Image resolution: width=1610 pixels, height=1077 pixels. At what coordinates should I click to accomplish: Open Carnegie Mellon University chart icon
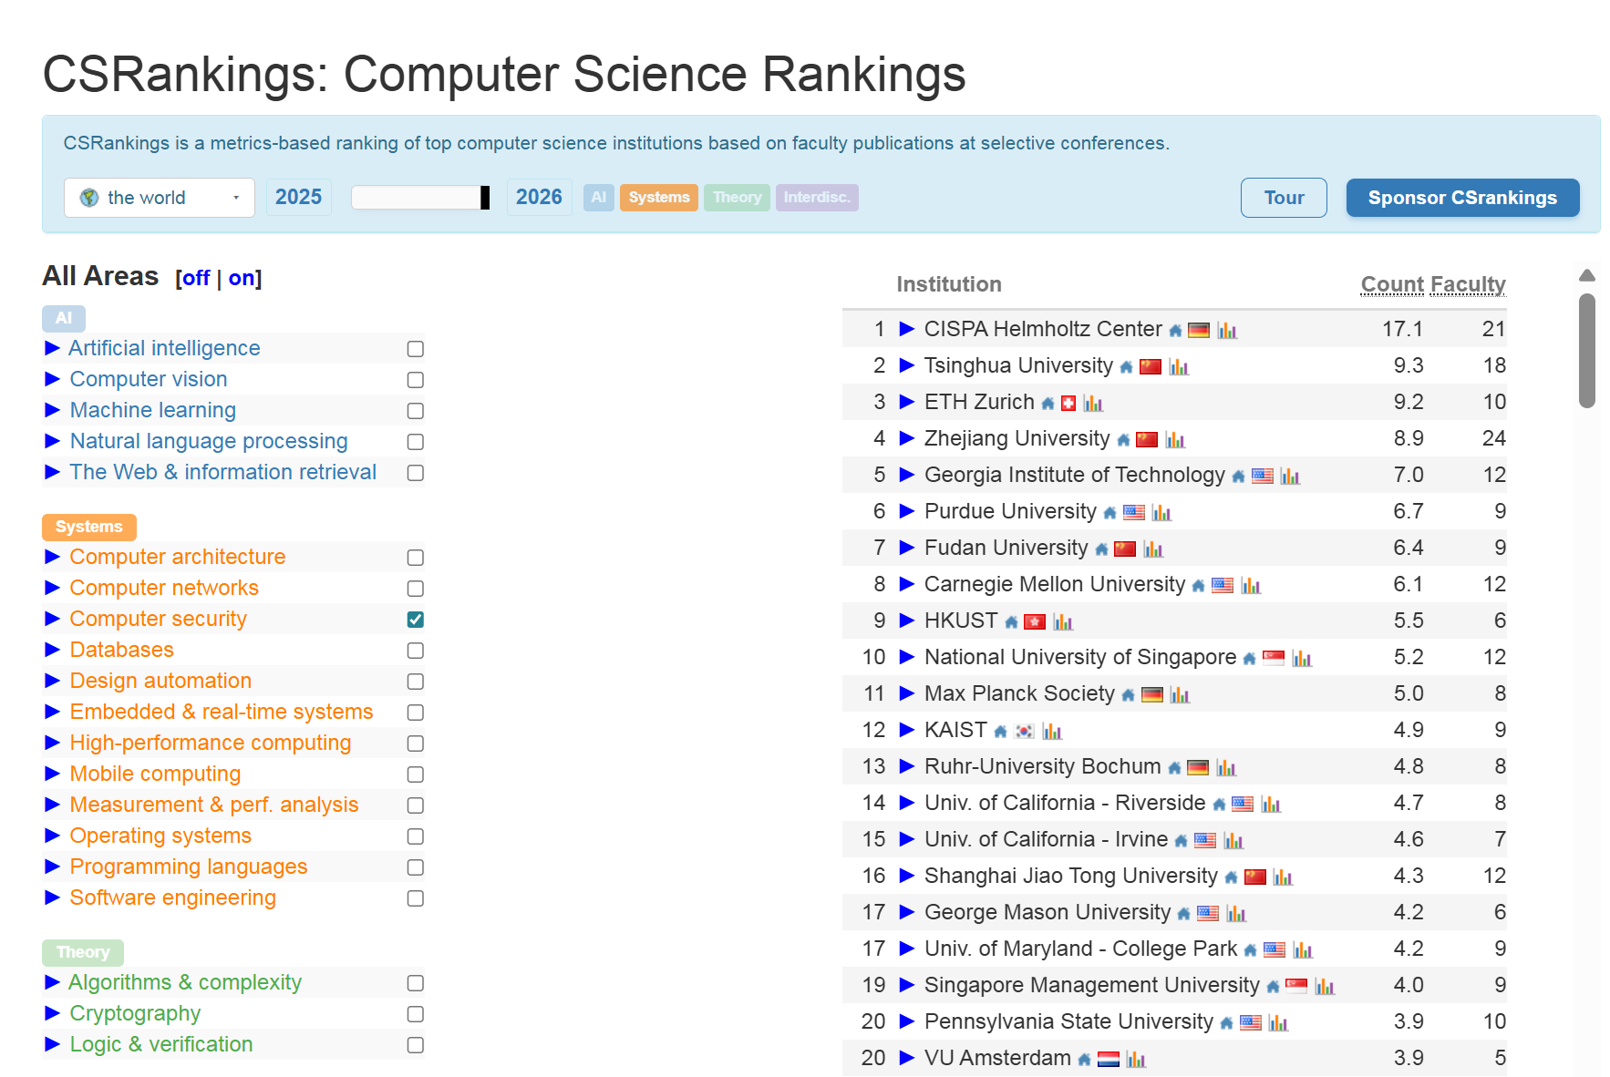click(1251, 585)
